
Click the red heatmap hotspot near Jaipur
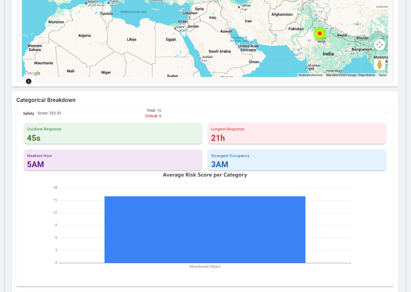[x=320, y=33]
